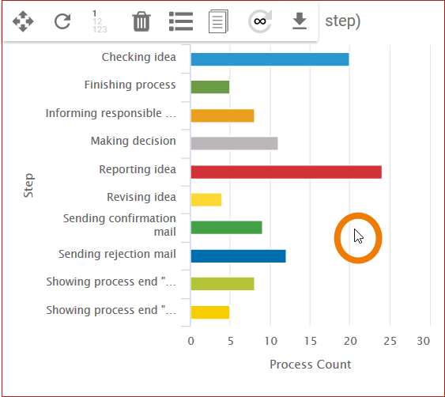Viewport: 445px width, 397px height.
Task: Select the blue Checking idea bar
Action: coord(270,59)
